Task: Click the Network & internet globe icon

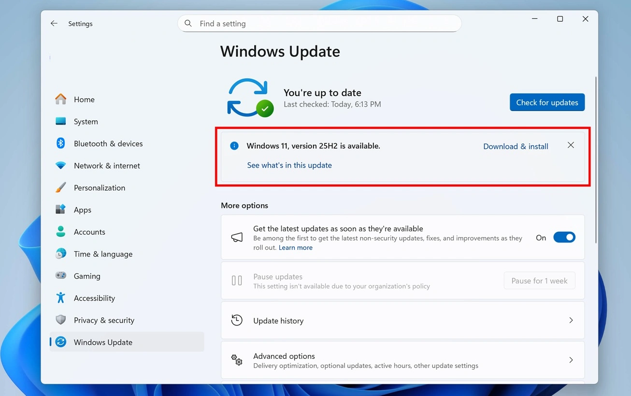Action: [60, 166]
